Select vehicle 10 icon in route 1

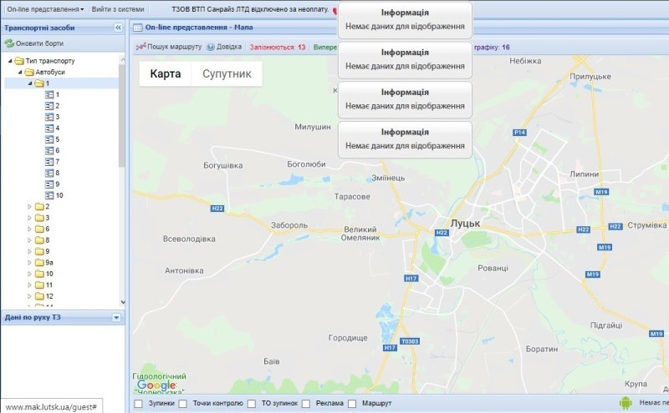[x=49, y=195]
